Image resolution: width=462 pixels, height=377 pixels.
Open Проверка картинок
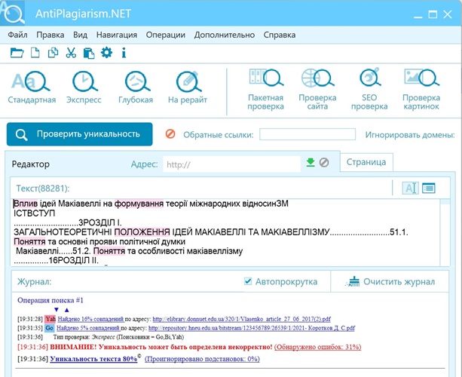click(x=421, y=89)
